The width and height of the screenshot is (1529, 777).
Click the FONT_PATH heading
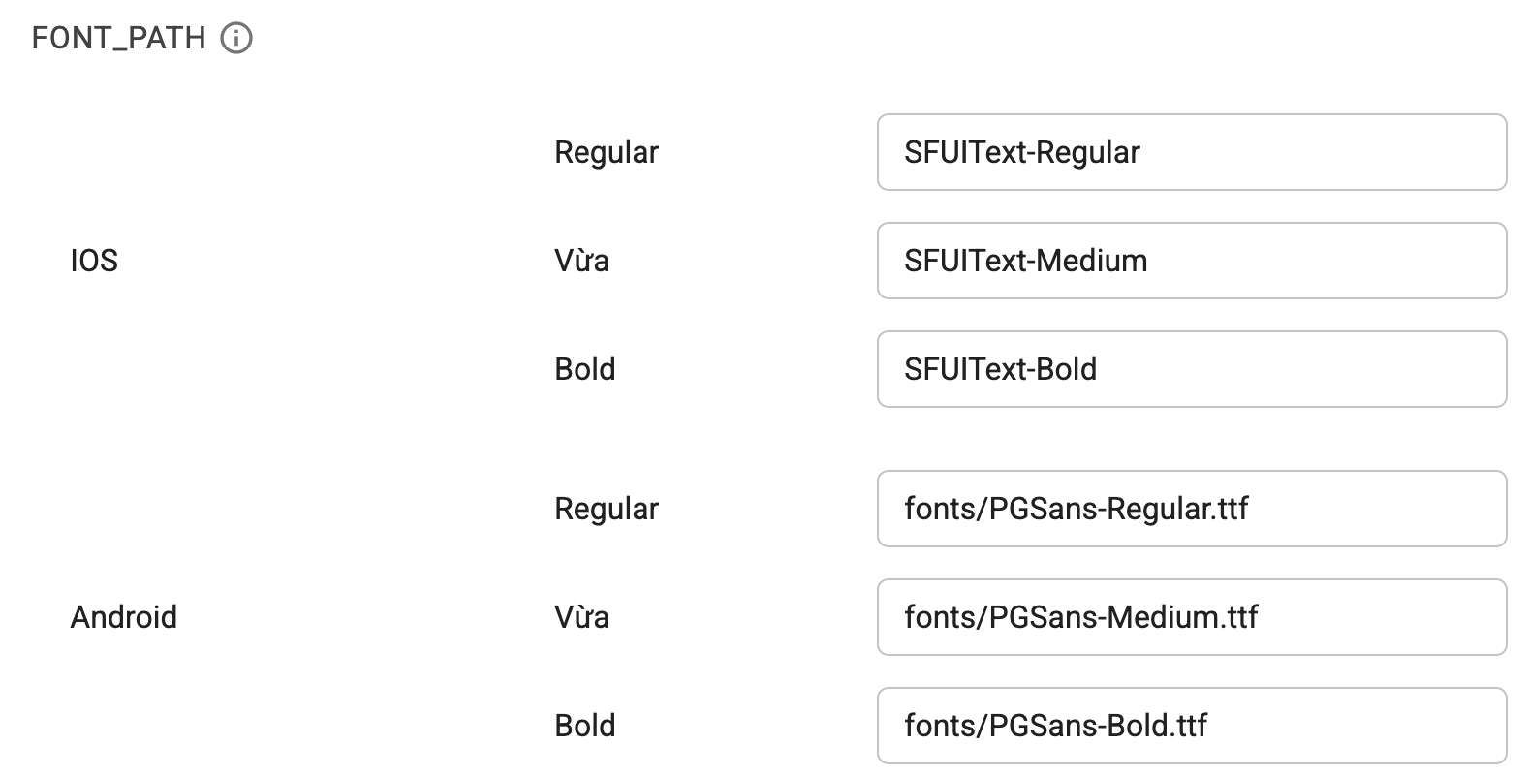116,39
